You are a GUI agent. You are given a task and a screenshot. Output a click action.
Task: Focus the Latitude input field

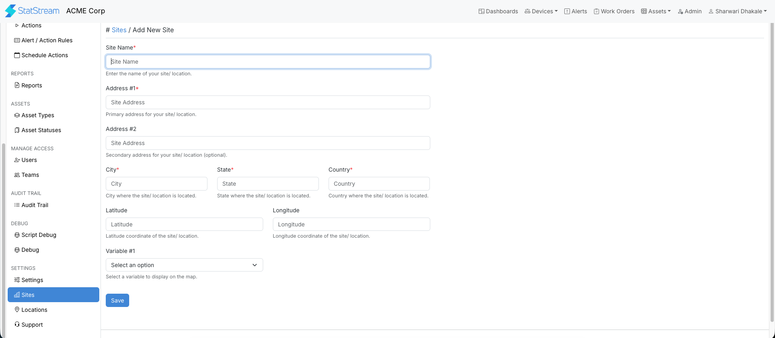(184, 224)
